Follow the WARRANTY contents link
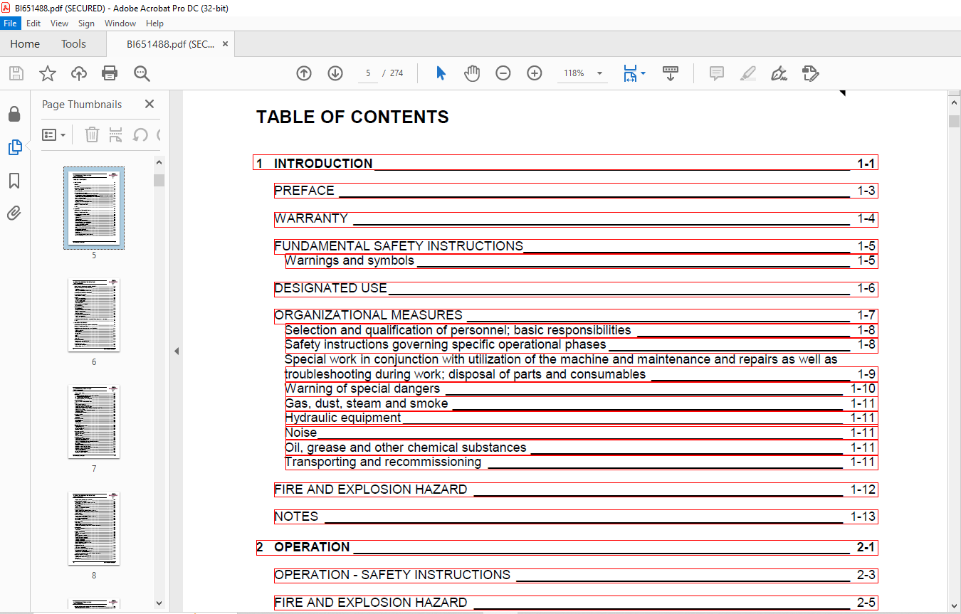 (576, 218)
